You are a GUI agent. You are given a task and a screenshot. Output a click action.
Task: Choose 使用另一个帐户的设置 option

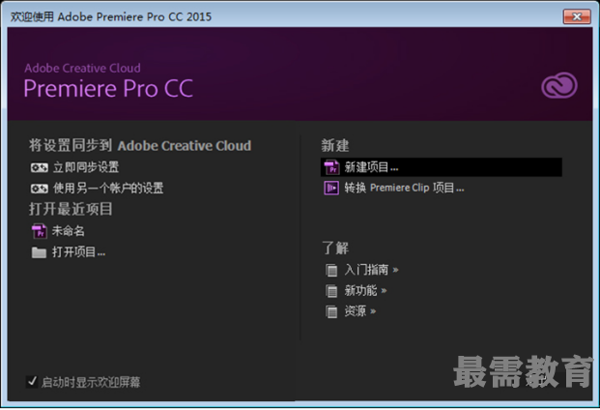[x=108, y=188]
